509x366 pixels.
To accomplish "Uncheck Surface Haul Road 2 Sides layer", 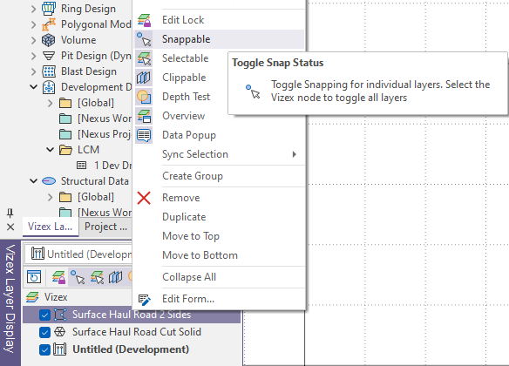I will [44, 315].
